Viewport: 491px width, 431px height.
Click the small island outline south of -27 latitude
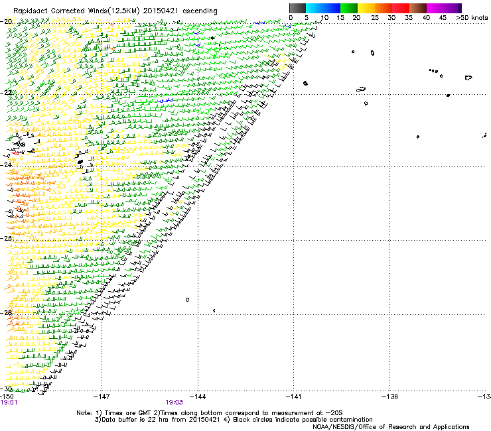188,300
